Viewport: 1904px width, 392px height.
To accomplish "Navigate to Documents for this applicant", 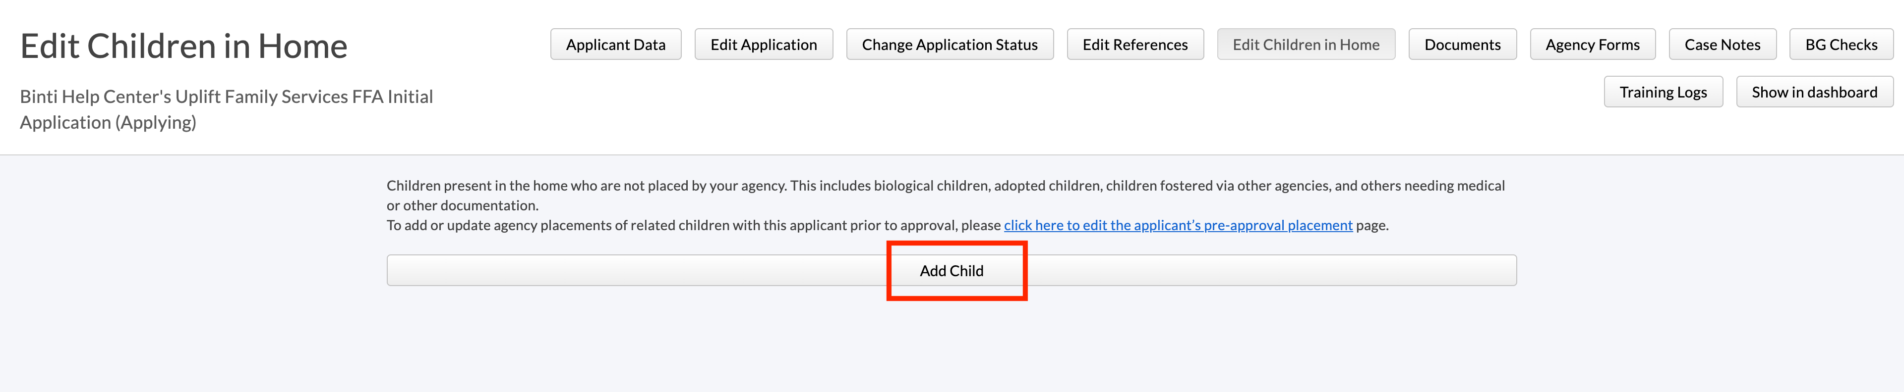I will point(1461,44).
